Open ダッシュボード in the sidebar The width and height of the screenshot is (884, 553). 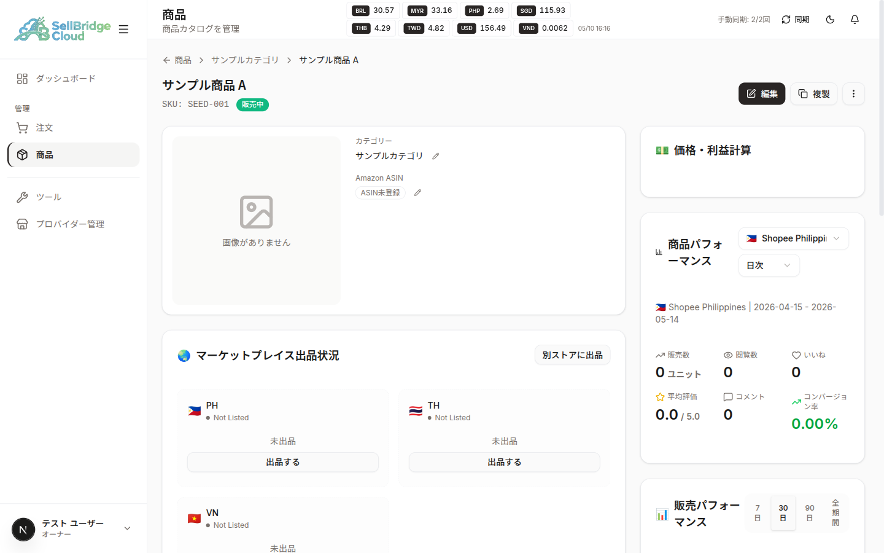[x=73, y=79]
